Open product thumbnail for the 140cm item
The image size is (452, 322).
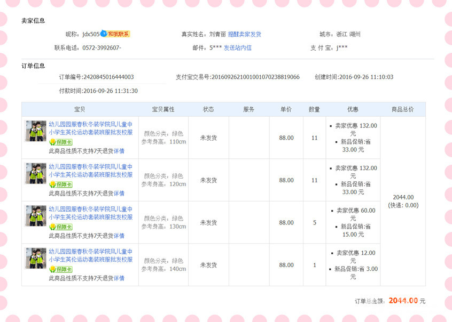(x=36, y=258)
